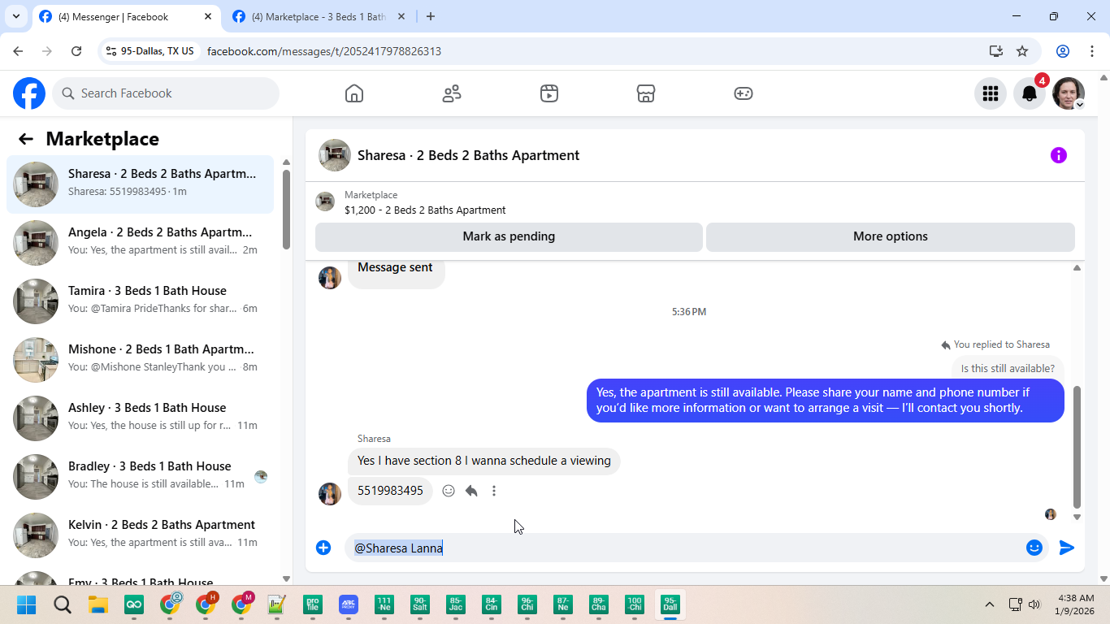1110x624 pixels.
Task: Click the "Message sent" bubble
Action: 396,271
